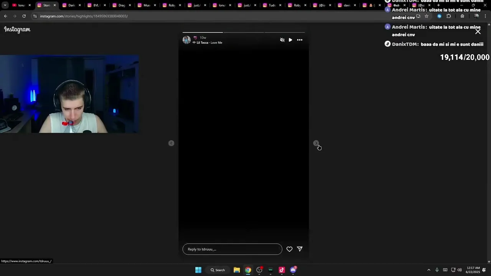The image size is (491, 276).
Task: Open the notifications bell icon
Action: [484, 270]
